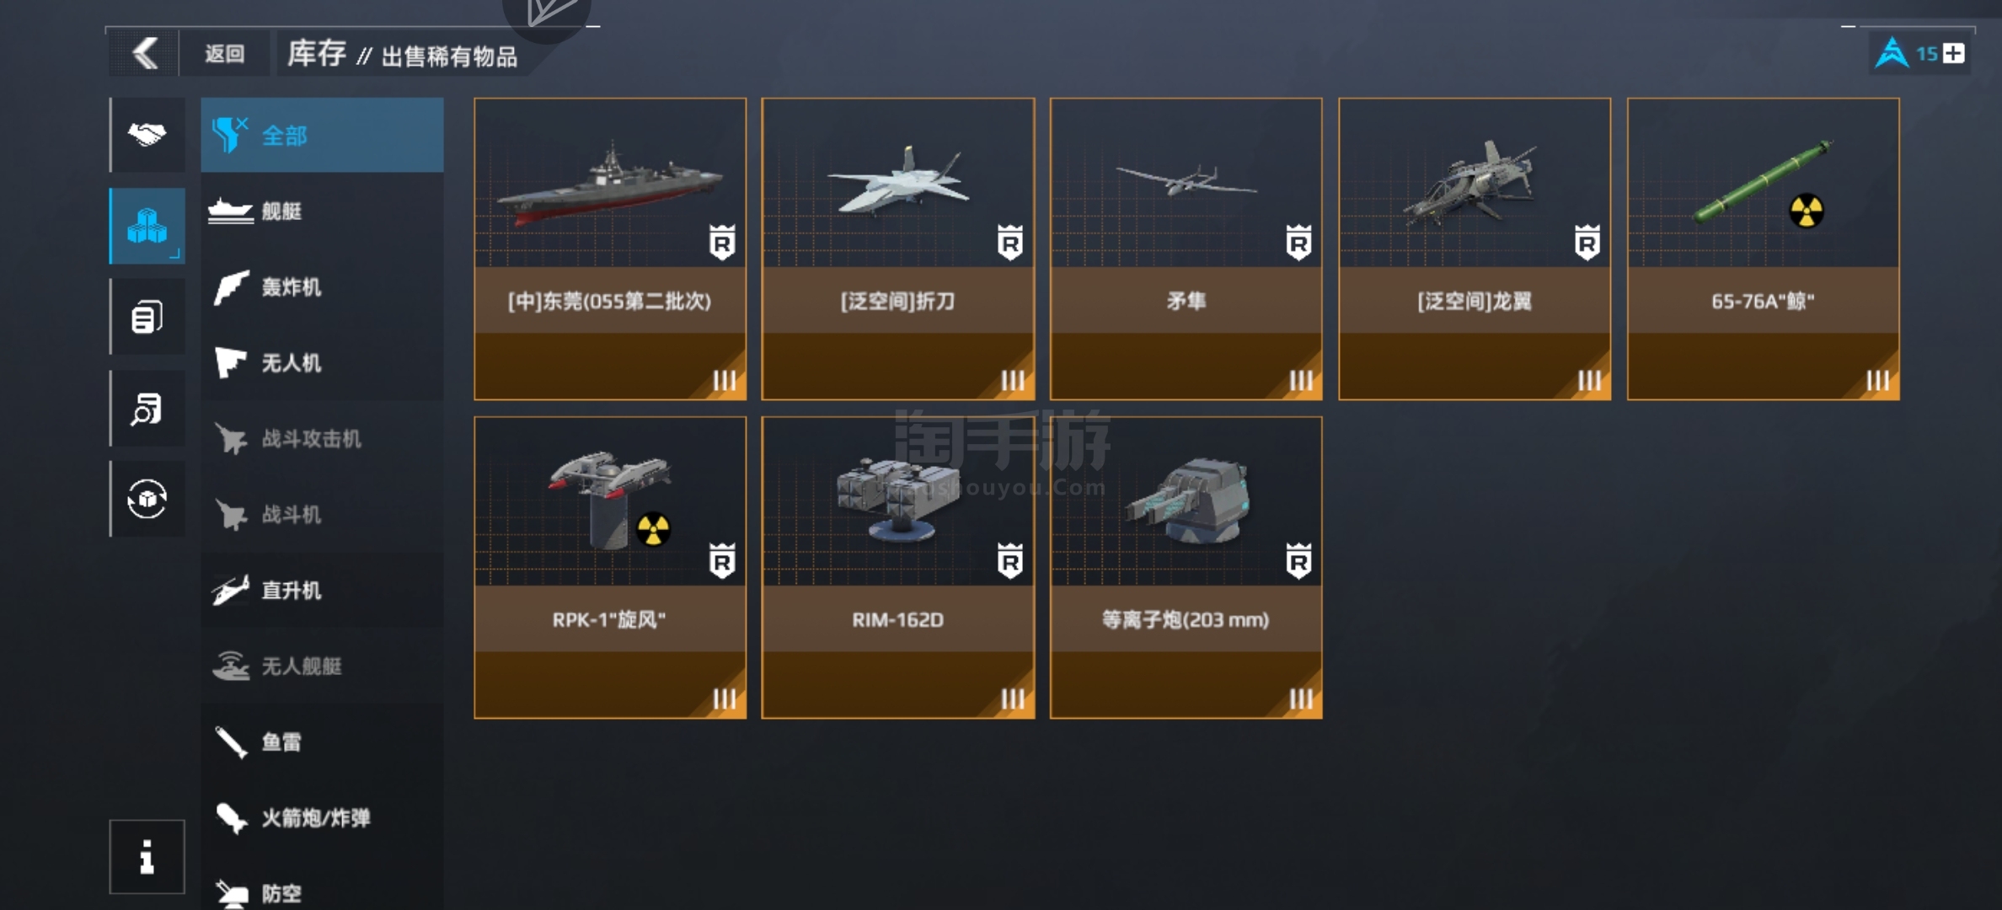Select the [泛空间]折刀 aircraft card
Viewport: 2002px width, 910px height.
(898, 249)
